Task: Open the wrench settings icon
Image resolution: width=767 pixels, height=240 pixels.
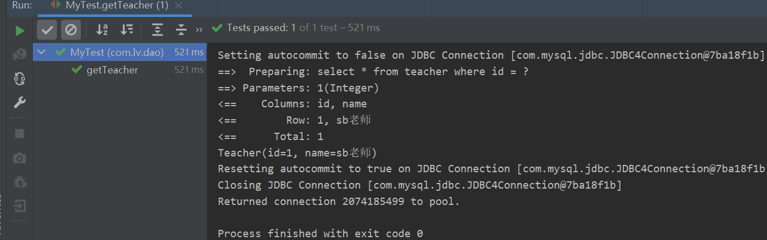Action: 20,103
